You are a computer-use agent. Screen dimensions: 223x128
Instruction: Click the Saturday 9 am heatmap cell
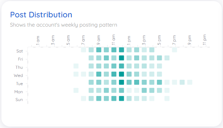click(x=99, y=50)
